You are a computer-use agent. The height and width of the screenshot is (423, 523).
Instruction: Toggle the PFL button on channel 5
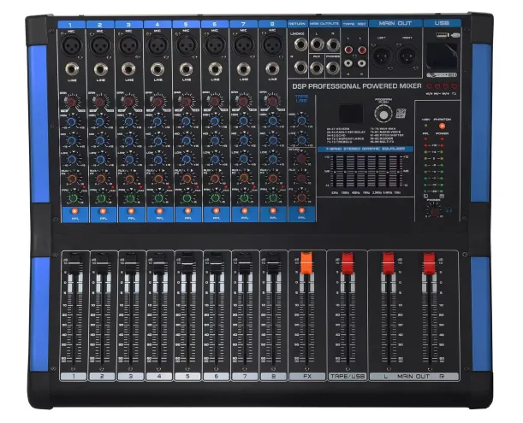tap(185, 211)
